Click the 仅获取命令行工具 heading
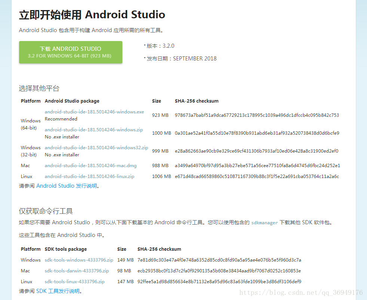The image size is (367, 300). (x=46, y=211)
